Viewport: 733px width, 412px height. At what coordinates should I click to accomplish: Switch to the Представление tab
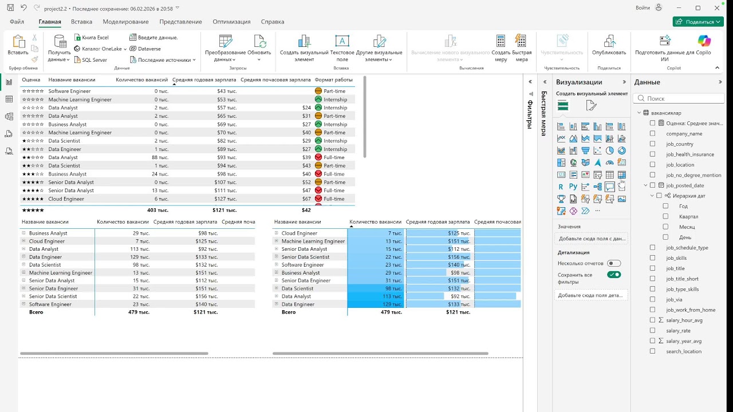180,22
